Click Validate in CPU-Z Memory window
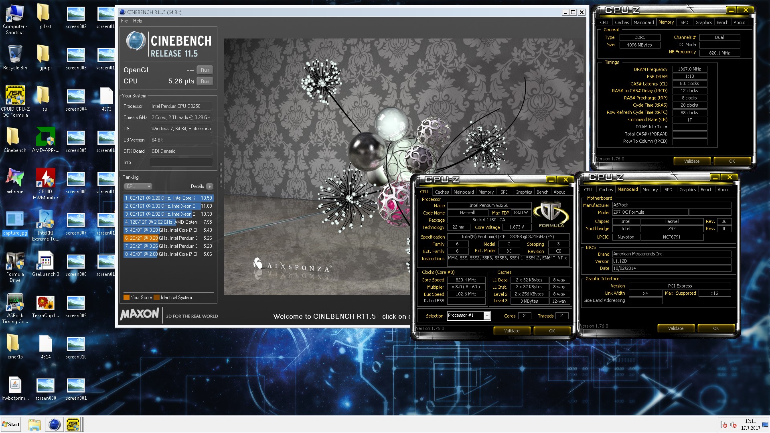 (x=692, y=161)
